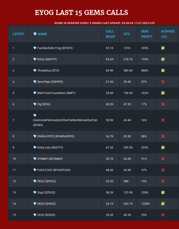179x229 pixels.
Task: Select the CECE ($CECE) name
Action: 46,215
